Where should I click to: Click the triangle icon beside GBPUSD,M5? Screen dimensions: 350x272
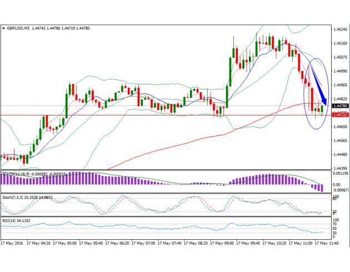[x=3, y=27]
